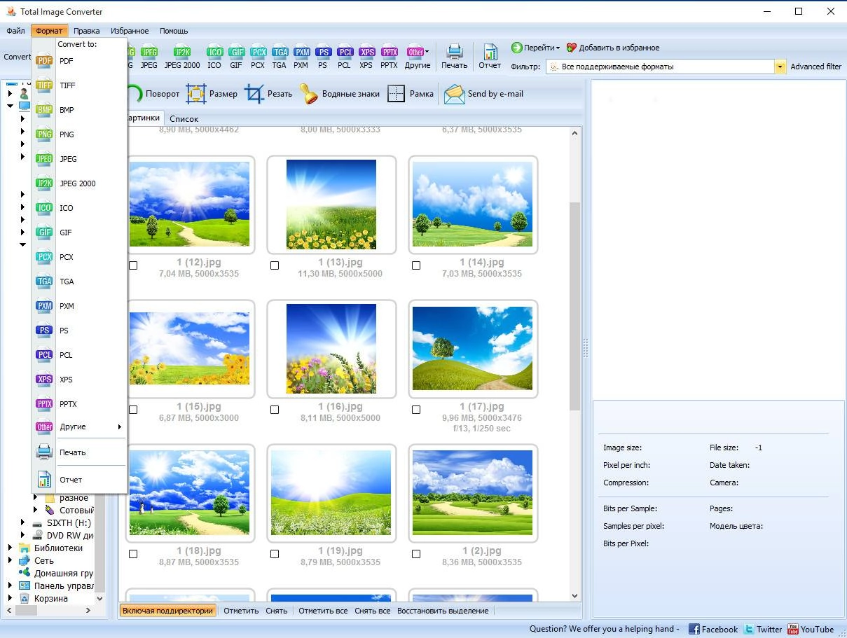Click the PCX toolbar icon

(x=258, y=57)
